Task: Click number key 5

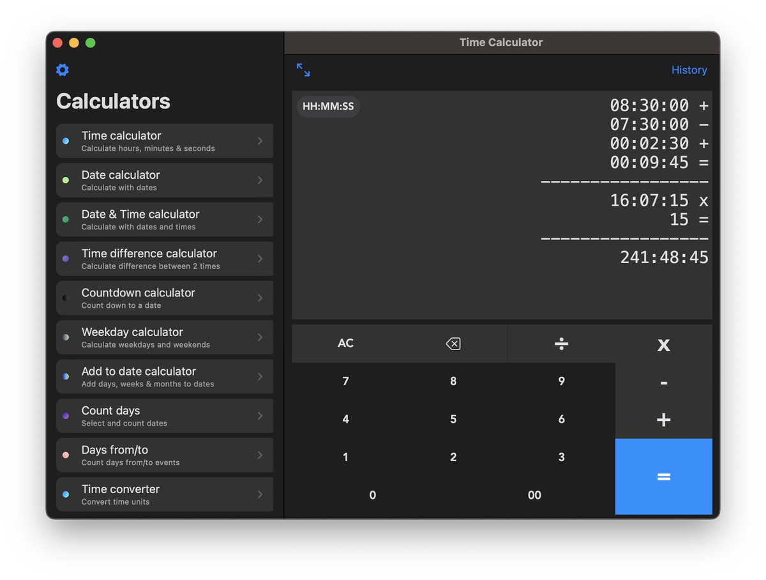Action: pyautogui.click(x=453, y=419)
